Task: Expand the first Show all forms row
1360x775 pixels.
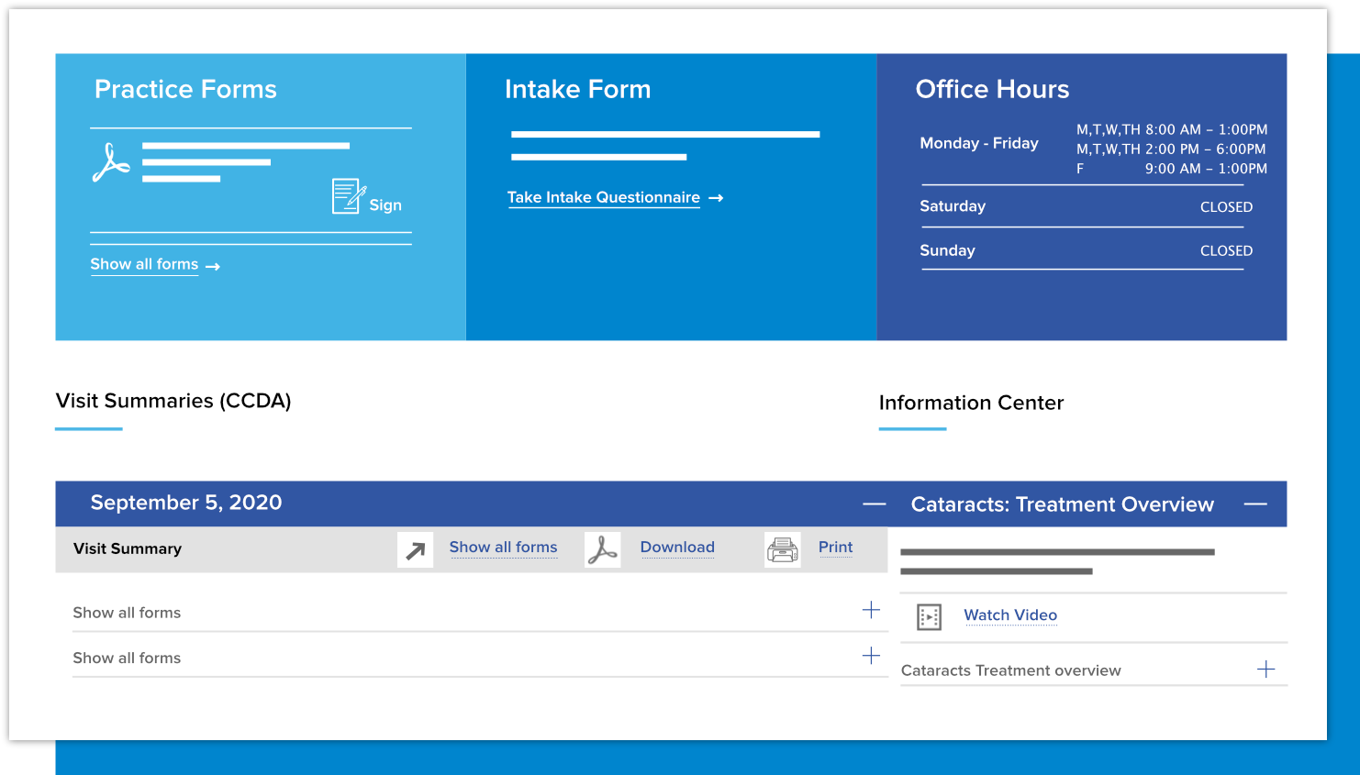Action: tap(871, 610)
